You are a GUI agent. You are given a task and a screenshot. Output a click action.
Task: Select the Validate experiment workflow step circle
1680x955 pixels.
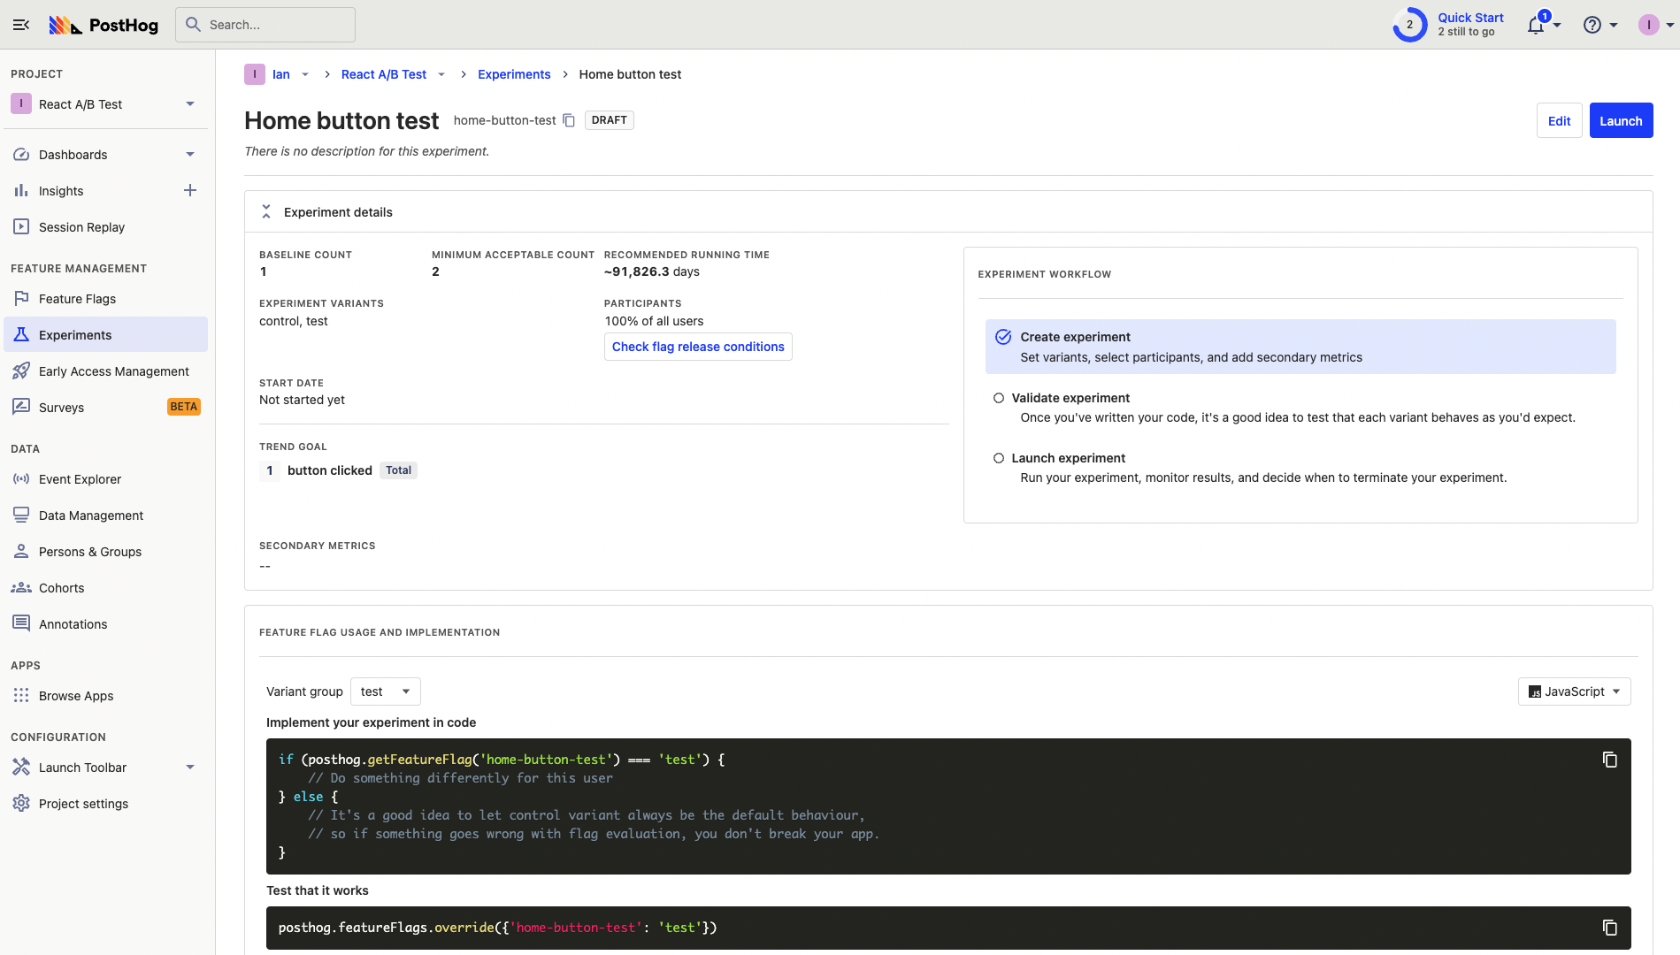[1001, 397]
